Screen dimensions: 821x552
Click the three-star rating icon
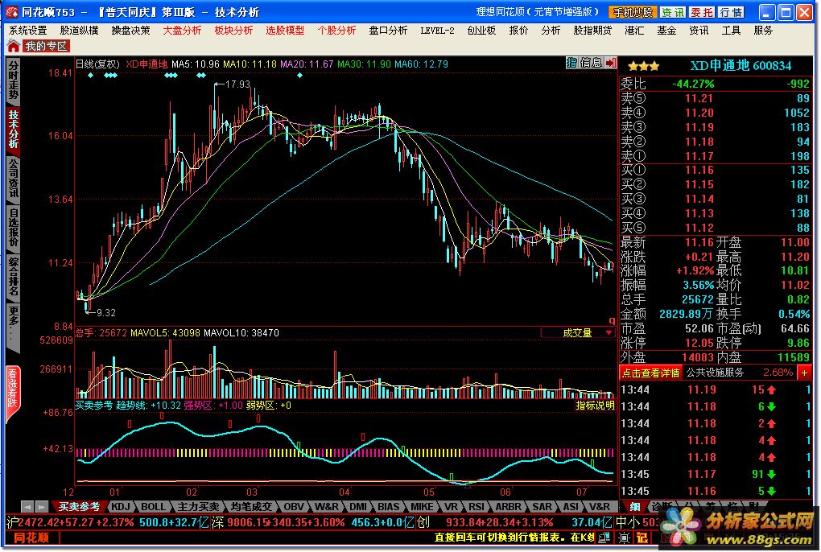tap(643, 67)
